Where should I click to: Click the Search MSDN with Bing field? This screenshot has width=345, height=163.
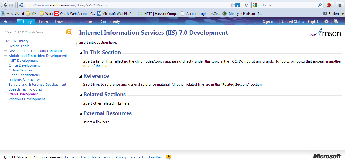point(35,32)
